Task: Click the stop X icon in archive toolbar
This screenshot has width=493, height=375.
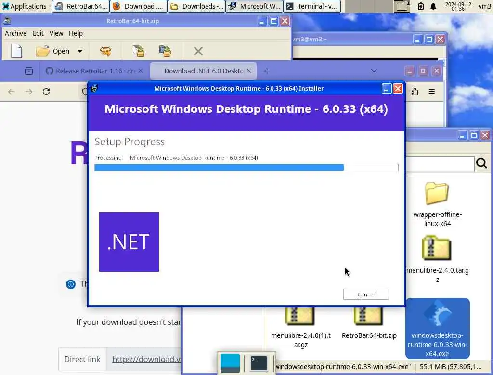Action: (198, 51)
